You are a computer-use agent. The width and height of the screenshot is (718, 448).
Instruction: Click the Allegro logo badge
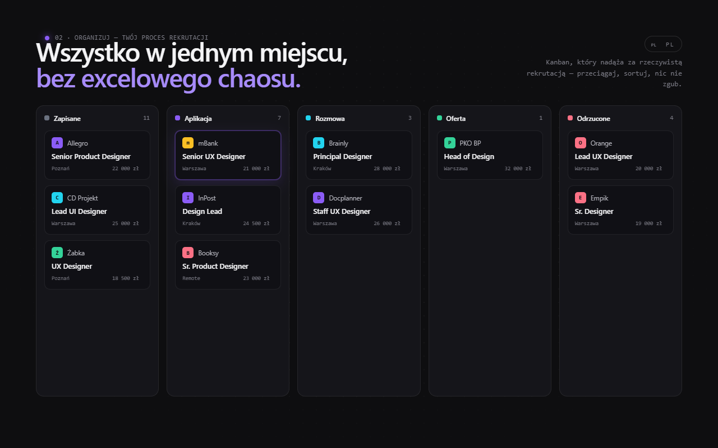pyautogui.click(x=57, y=143)
